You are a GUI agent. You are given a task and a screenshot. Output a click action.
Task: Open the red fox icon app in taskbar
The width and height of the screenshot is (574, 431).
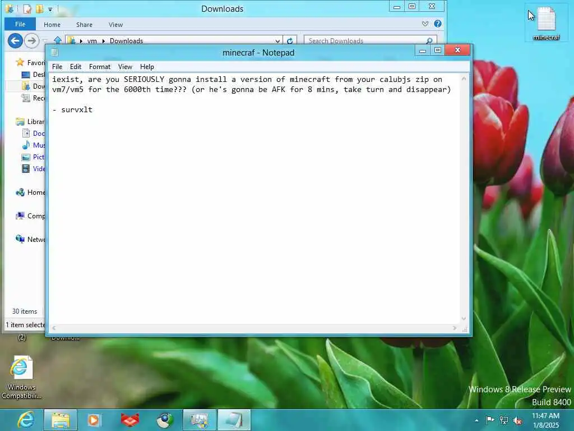[x=129, y=420]
